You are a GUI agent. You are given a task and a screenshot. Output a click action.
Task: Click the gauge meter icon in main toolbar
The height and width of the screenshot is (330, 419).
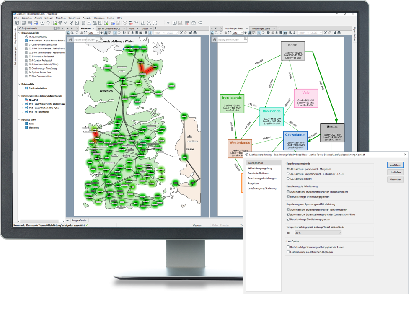(194, 23)
